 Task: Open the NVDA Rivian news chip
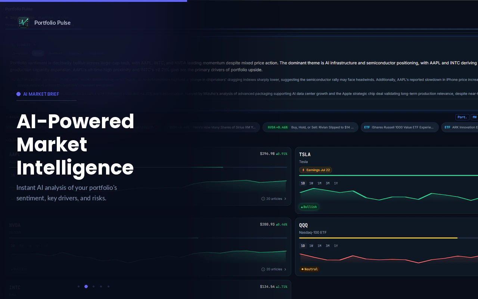[x=310, y=127]
